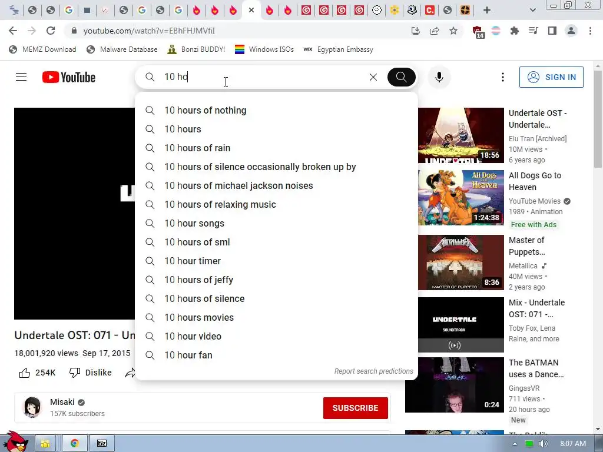The image size is (603, 452).
Task: Open a new browser tab with plus
Action: (x=487, y=11)
